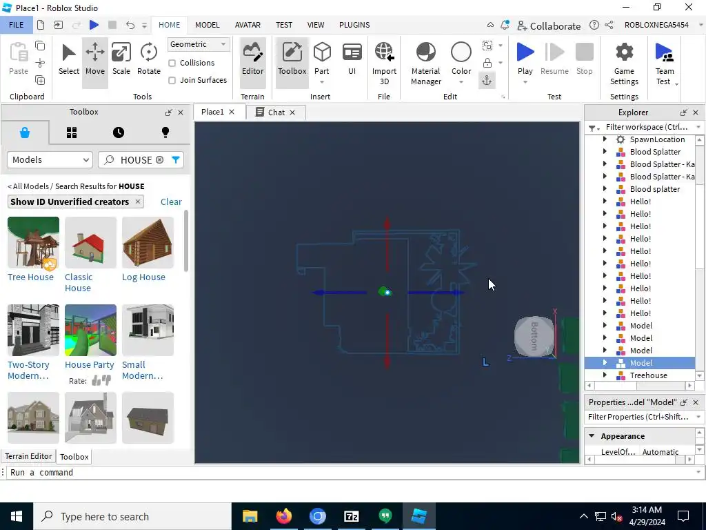Switch to the PLUGINS ribbon tab
The height and width of the screenshot is (530, 706).
354,25
